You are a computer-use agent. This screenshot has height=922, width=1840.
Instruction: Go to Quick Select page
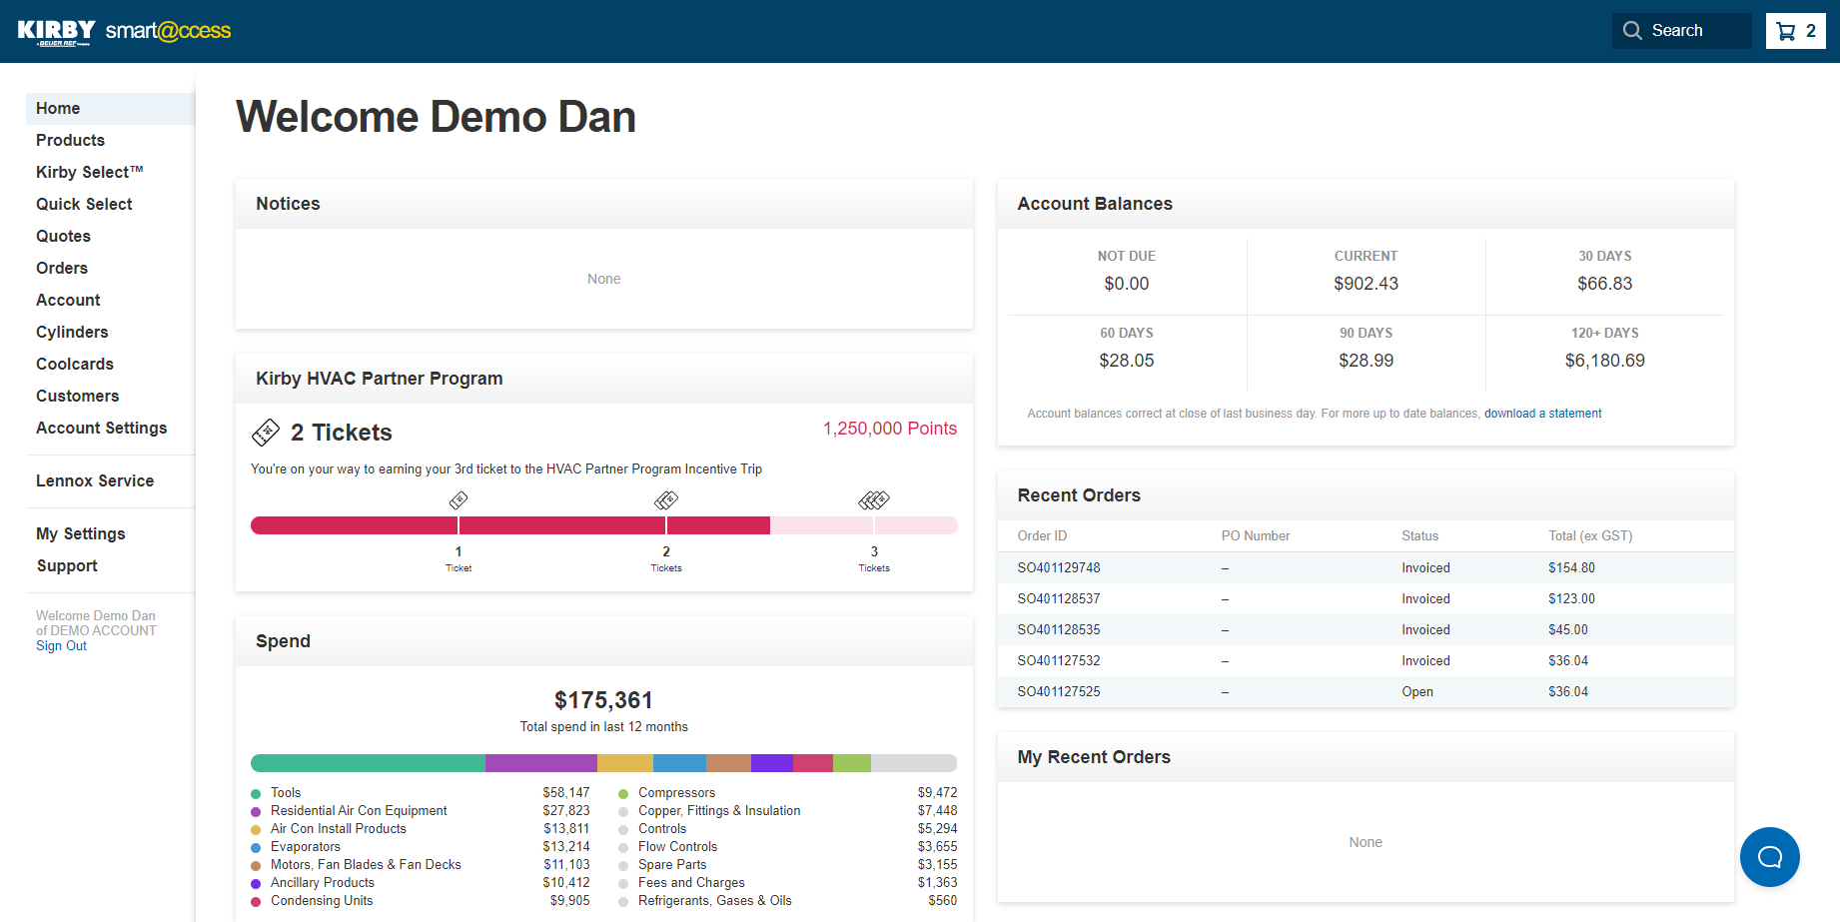(84, 204)
